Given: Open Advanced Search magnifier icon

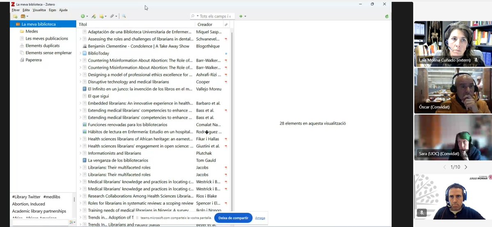Looking at the screenshot, I should pos(124,16).
